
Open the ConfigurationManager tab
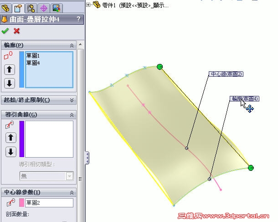pos(31,8)
